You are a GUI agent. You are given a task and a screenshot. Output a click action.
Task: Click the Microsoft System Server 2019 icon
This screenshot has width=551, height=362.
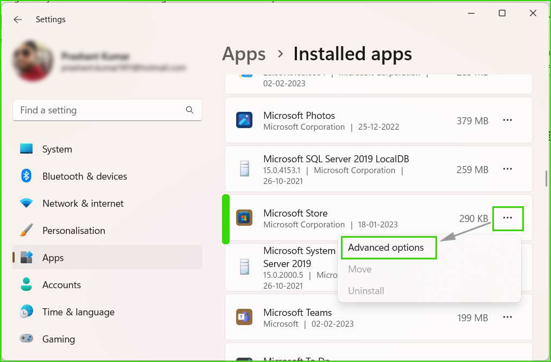coord(244,266)
